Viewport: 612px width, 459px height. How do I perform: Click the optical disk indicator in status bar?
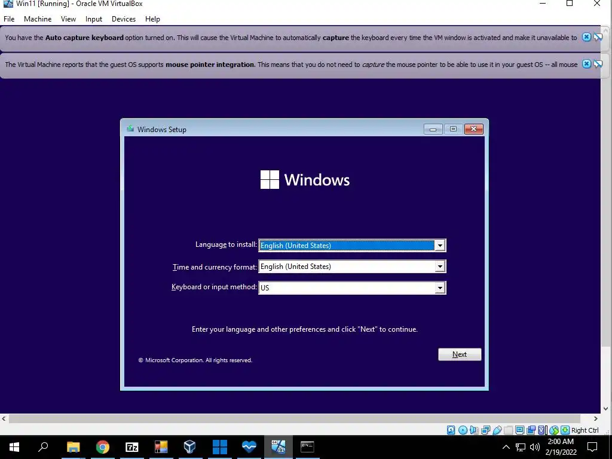463,430
